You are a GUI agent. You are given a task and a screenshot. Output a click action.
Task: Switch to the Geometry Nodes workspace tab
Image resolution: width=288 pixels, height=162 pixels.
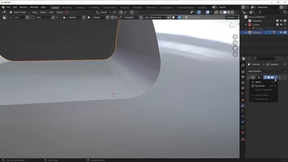pos(185,8)
